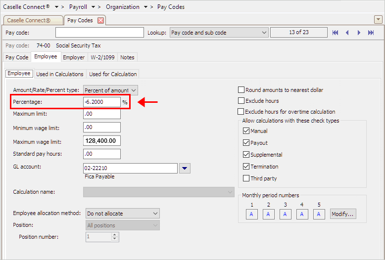The height and width of the screenshot is (260, 385).
Task: Go to previous pay code record
Action: [347, 33]
